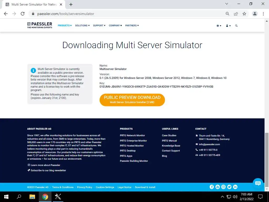The image size is (269, 202).
Task: Open File Explorer from the taskbar
Action: pyautogui.click(x=32, y=197)
